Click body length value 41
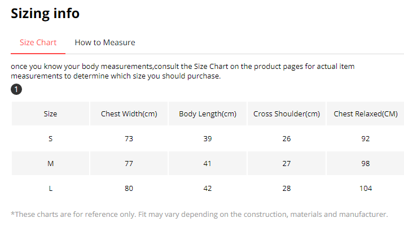This screenshot has height=231, width=404. click(208, 164)
